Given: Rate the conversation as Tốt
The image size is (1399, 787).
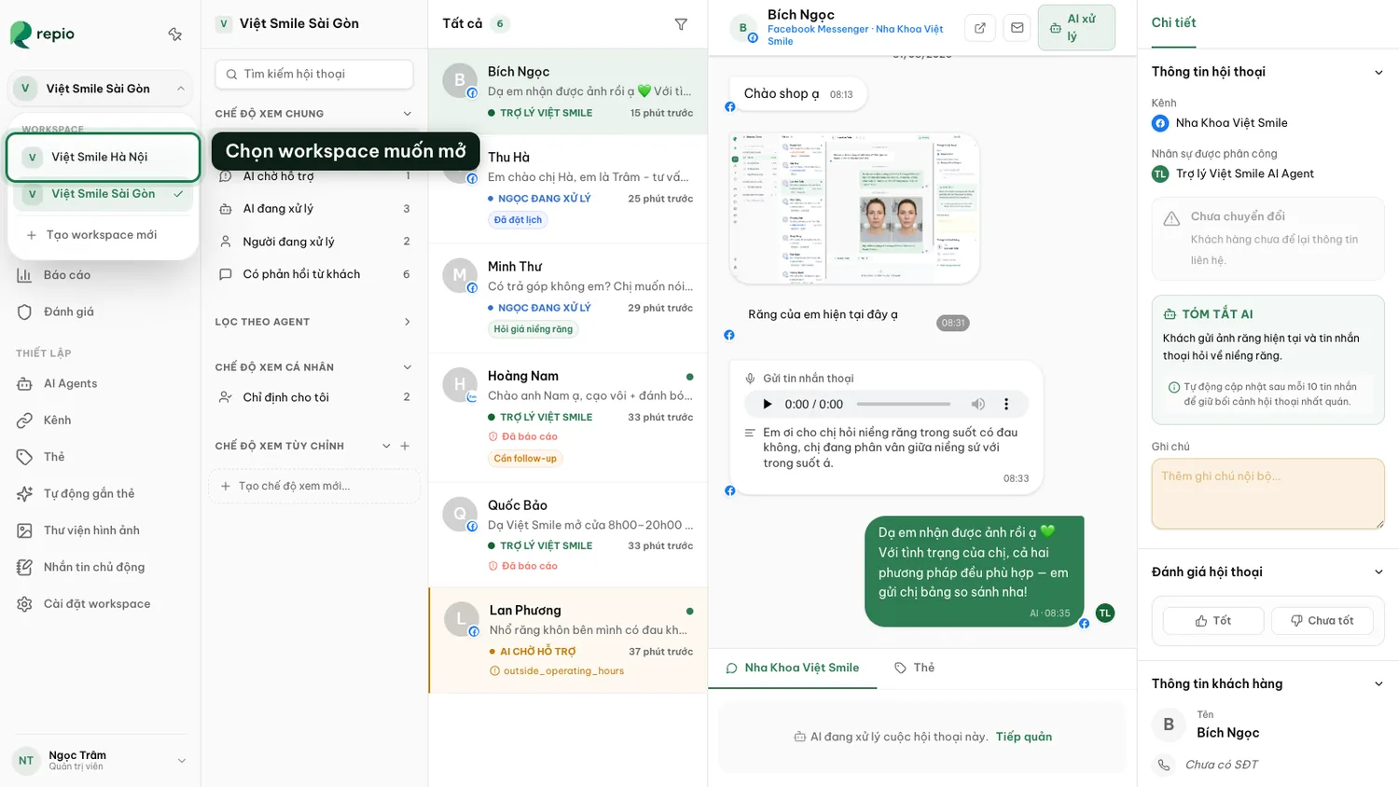Looking at the screenshot, I should [x=1213, y=621].
